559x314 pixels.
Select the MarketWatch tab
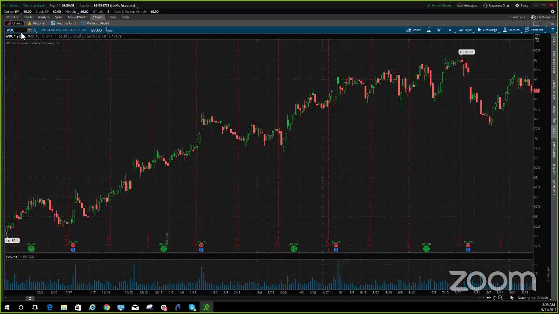[77, 17]
